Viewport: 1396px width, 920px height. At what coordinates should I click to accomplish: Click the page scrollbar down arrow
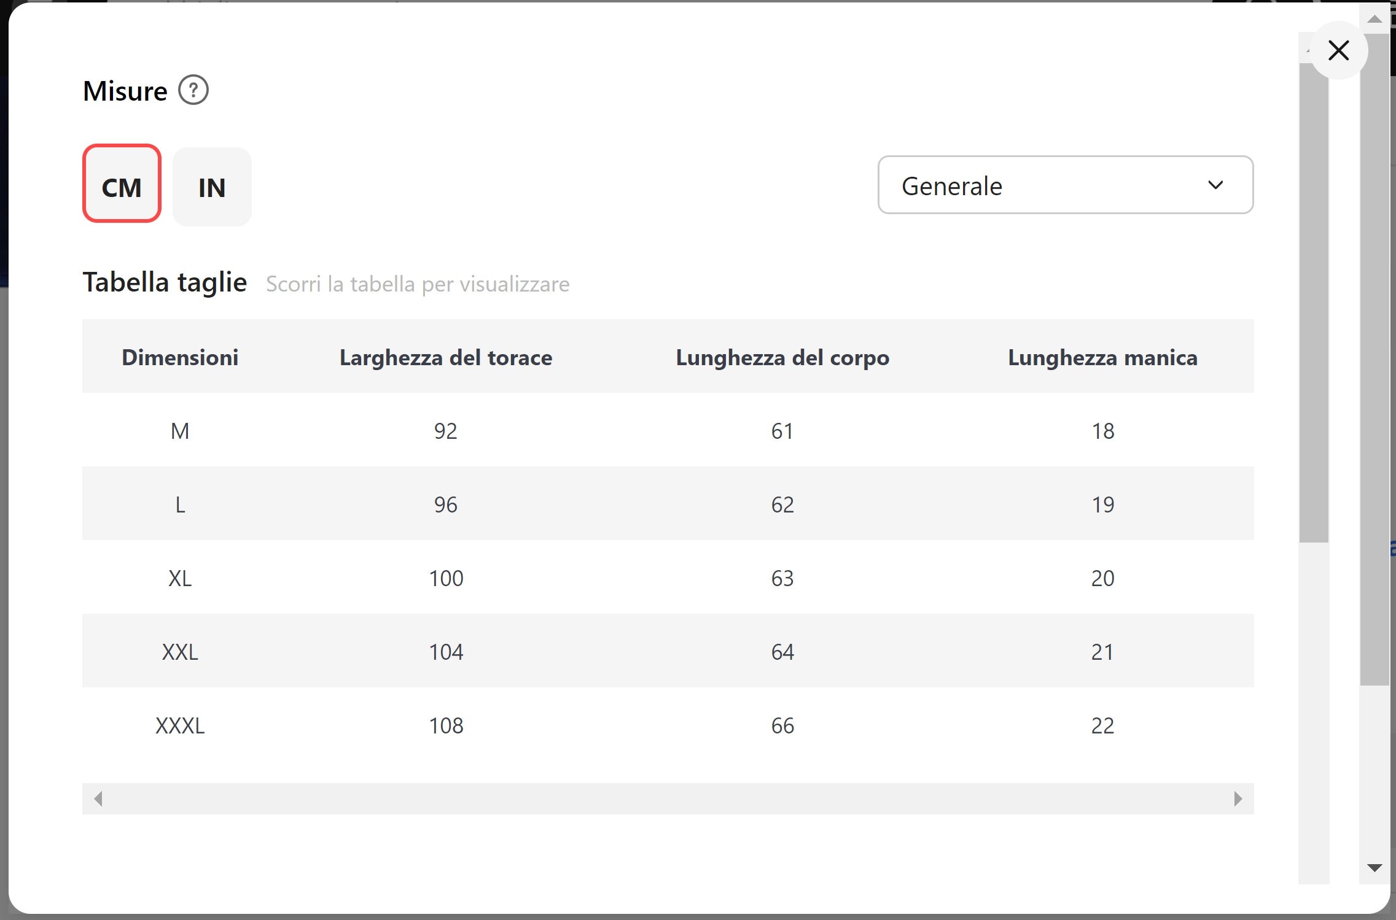click(1375, 868)
